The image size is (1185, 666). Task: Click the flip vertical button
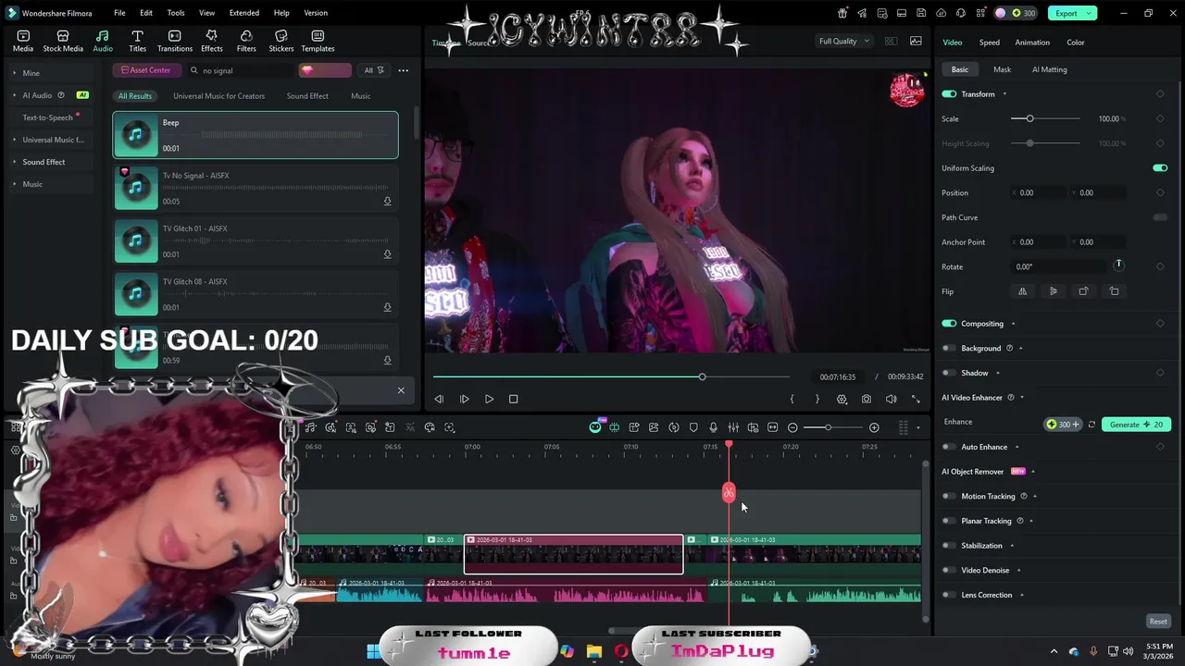click(x=1053, y=291)
